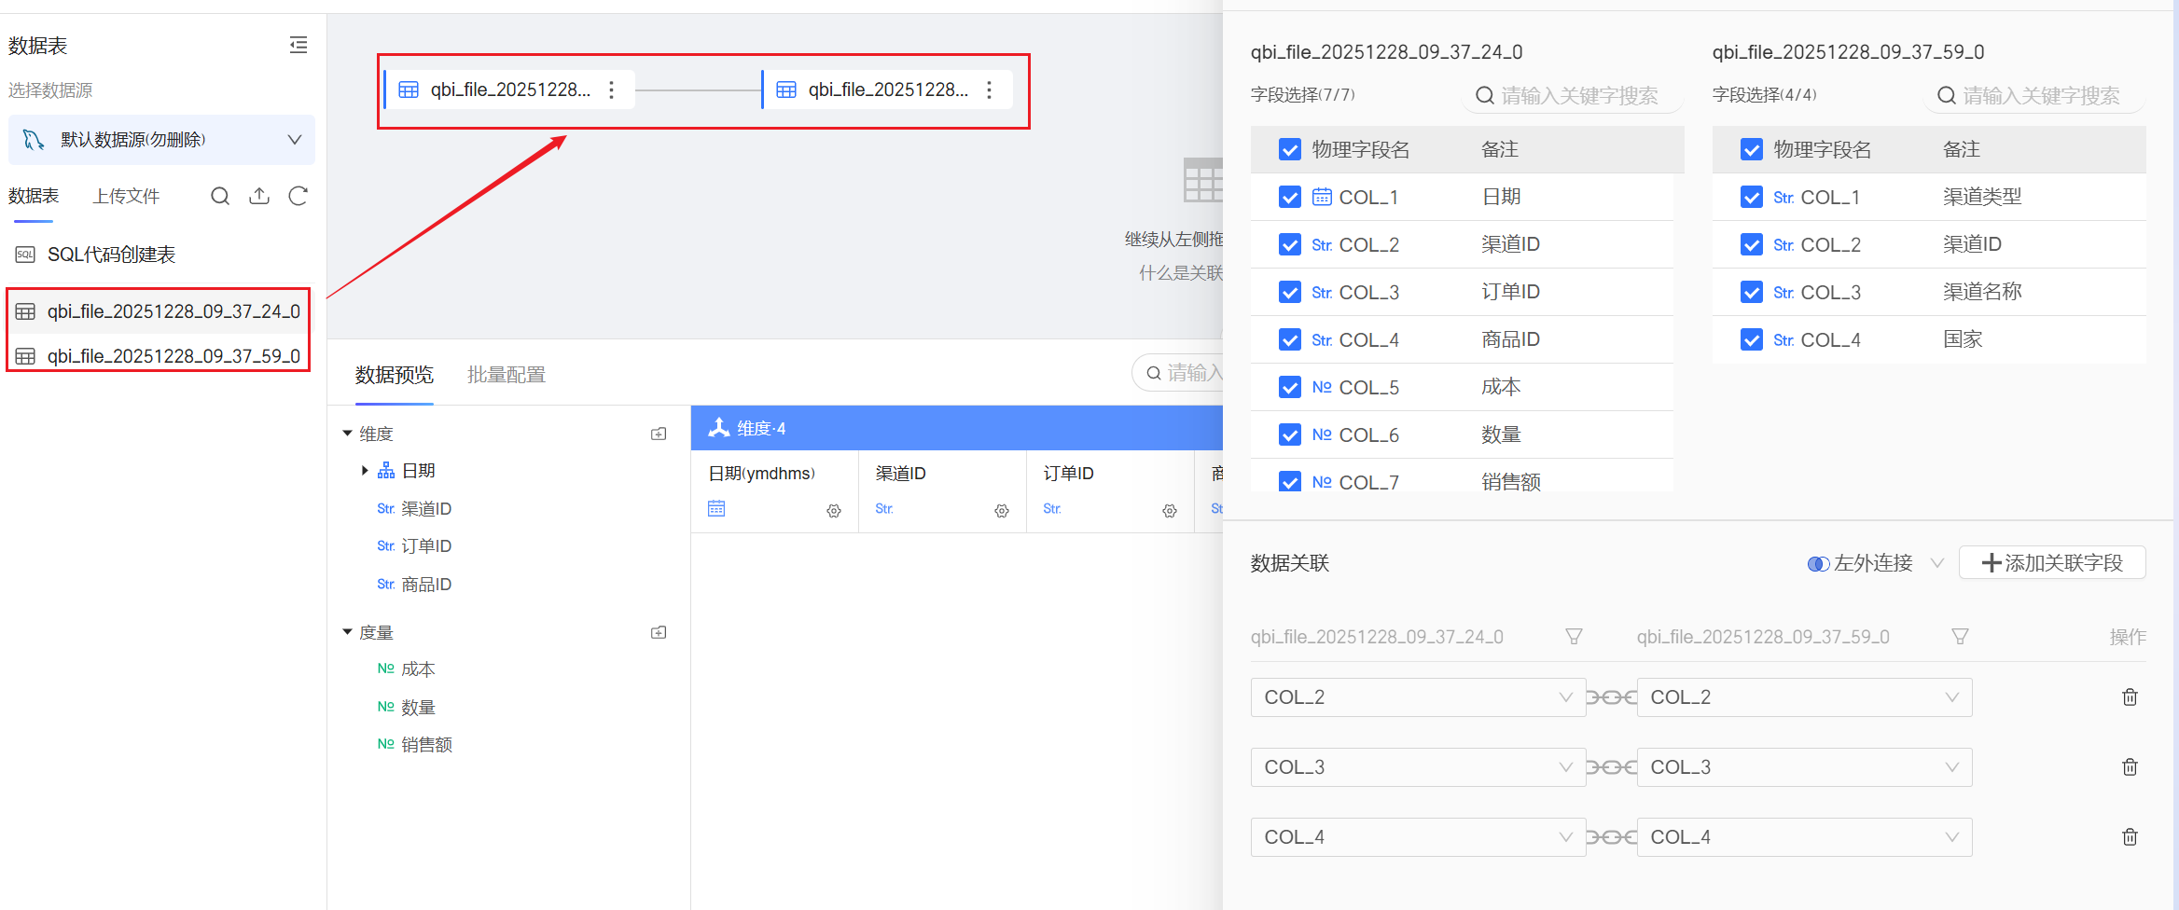This screenshot has height=910, width=2179.
Task: Click the first table's field search input
Action: (x=1576, y=96)
